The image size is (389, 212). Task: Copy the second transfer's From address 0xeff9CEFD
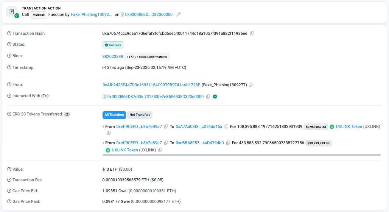166,143
